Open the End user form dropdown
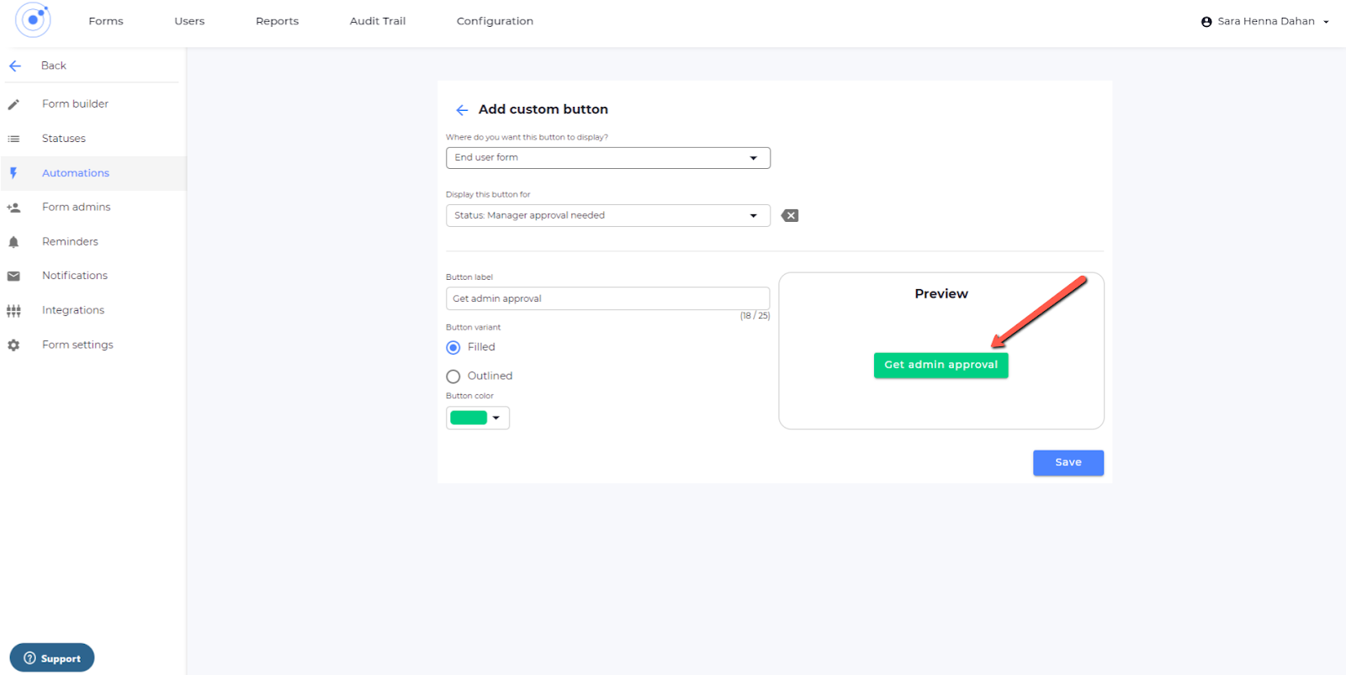 pyautogui.click(x=607, y=158)
